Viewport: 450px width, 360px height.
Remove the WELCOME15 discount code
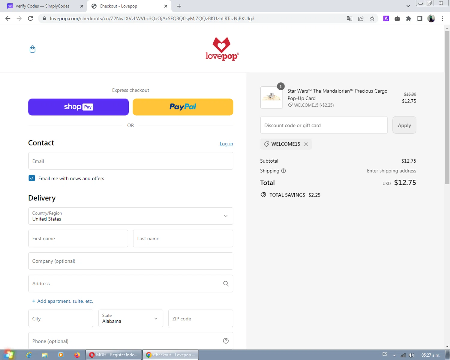306,144
